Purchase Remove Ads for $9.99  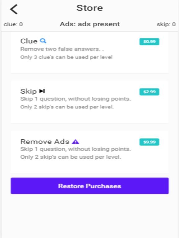149,142
